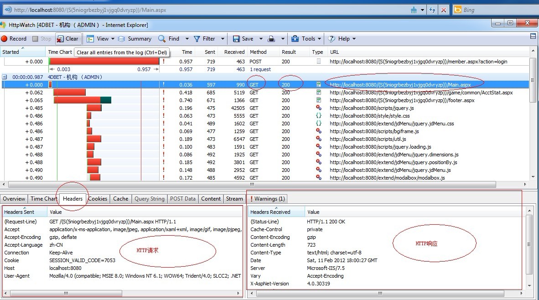Refresh the page in address bar
The image size is (539, 300).
[x=431, y=10]
